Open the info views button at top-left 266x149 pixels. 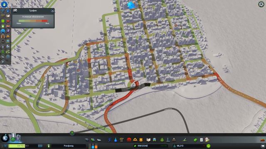4,4
